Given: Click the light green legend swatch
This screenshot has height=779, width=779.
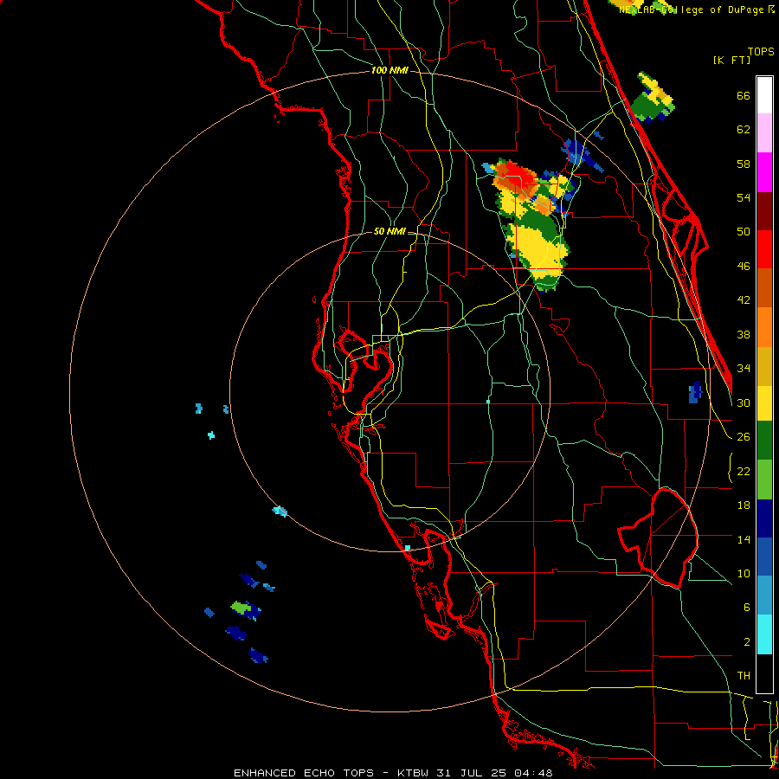Looking at the screenshot, I should [x=764, y=480].
